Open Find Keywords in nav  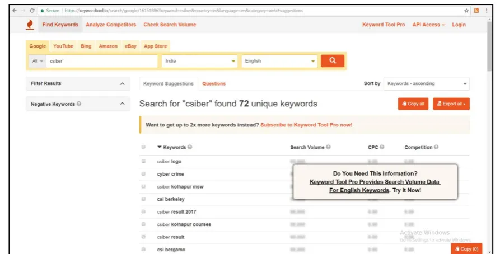coord(60,25)
